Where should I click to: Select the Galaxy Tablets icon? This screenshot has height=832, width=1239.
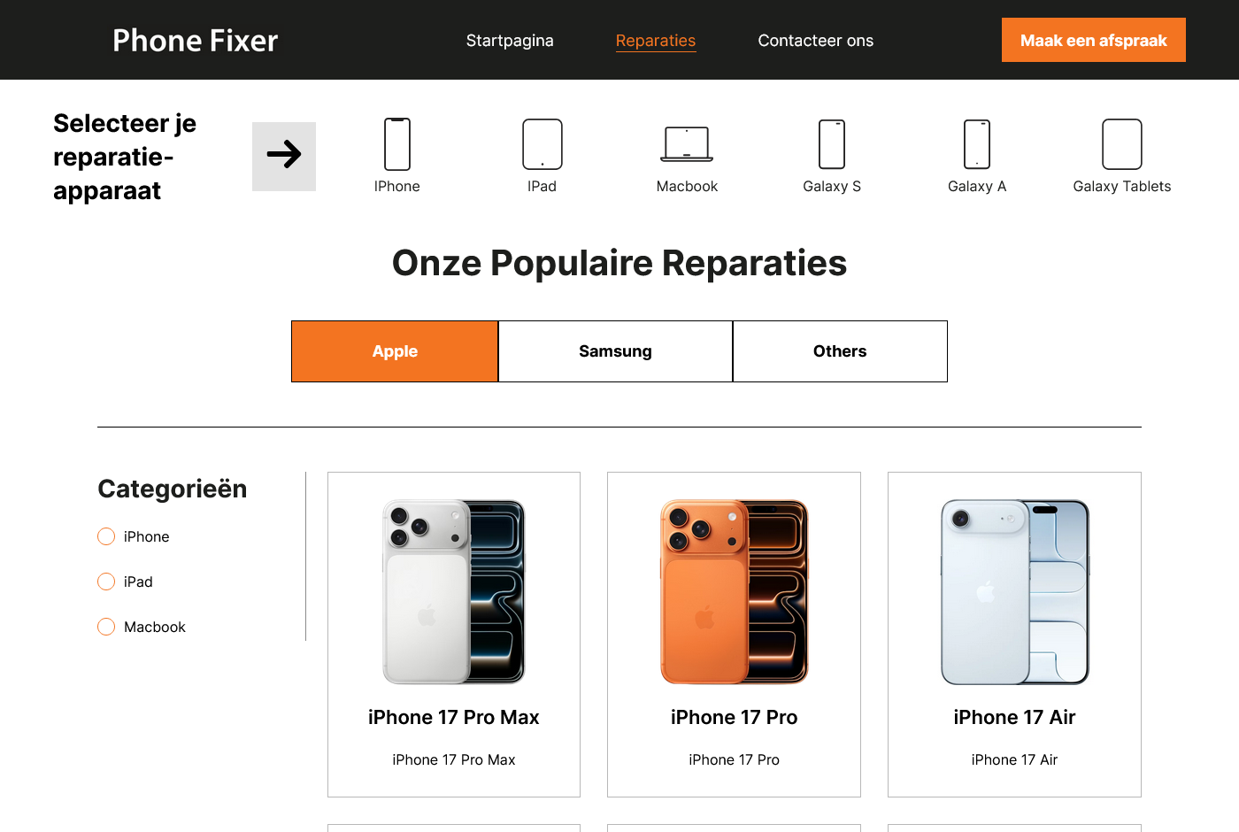click(x=1122, y=144)
